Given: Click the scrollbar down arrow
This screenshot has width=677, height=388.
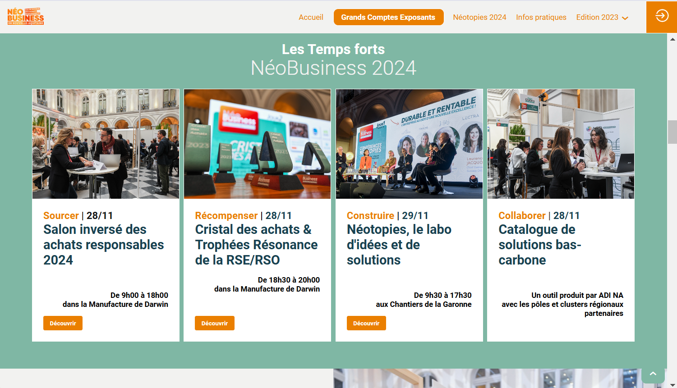Looking at the screenshot, I should click(x=672, y=385).
